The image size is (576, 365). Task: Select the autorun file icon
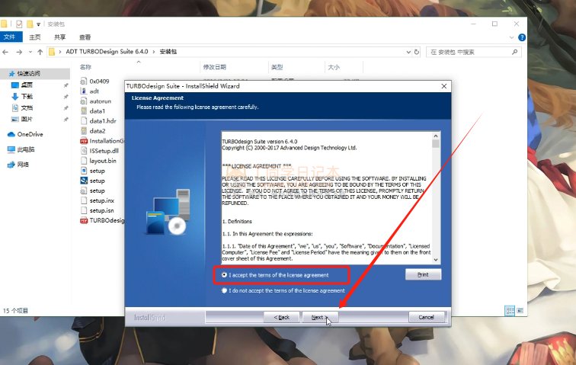[x=84, y=101]
